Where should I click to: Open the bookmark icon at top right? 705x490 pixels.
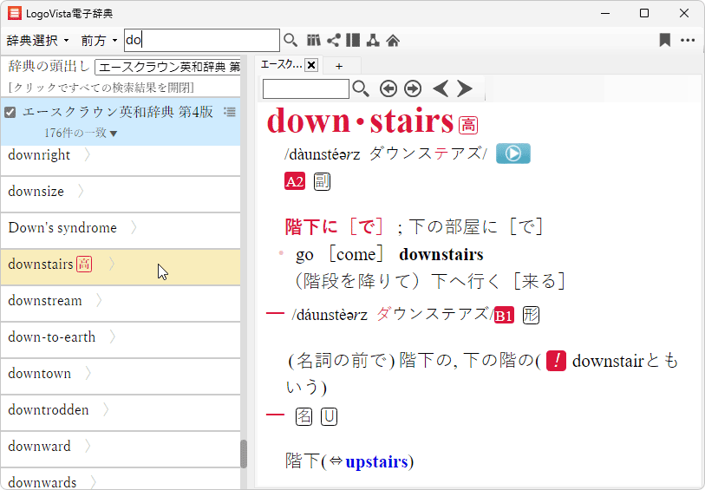(x=664, y=40)
